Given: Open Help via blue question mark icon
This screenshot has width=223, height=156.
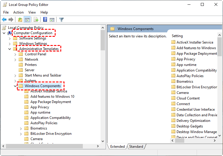Looking at the screenshot, I should (45, 19).
